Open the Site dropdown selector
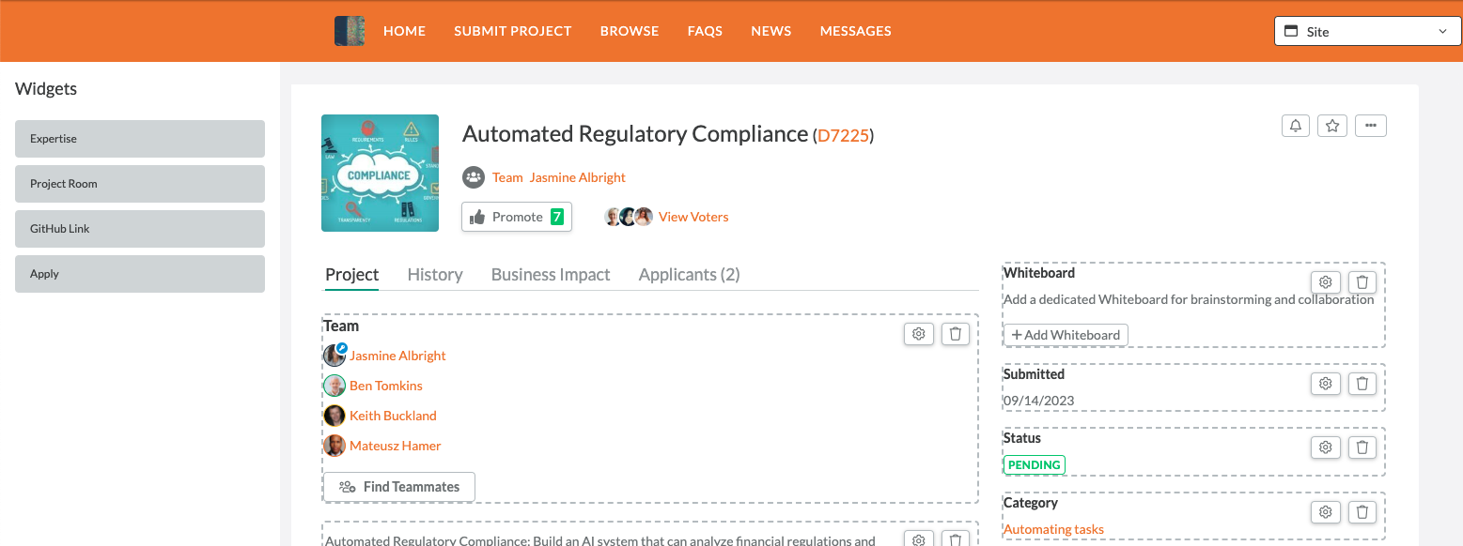 click(x=1367, y=31)
